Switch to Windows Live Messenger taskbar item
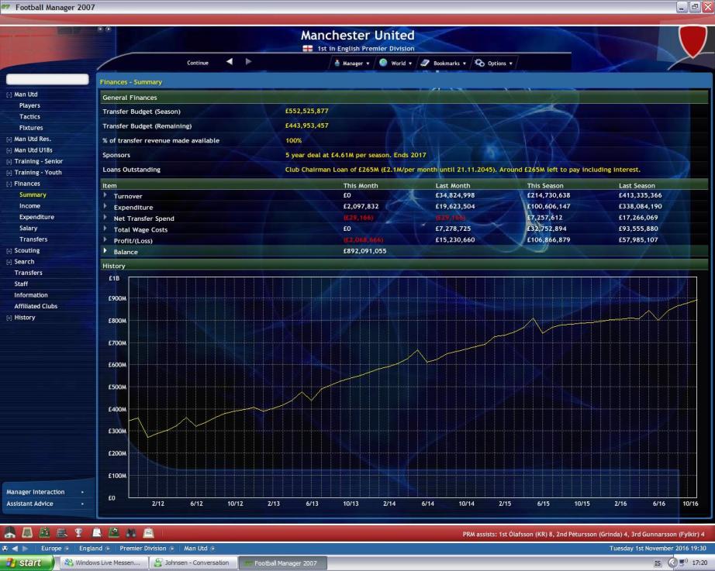This screenshot has height=571, width=715. click(104, 563)
